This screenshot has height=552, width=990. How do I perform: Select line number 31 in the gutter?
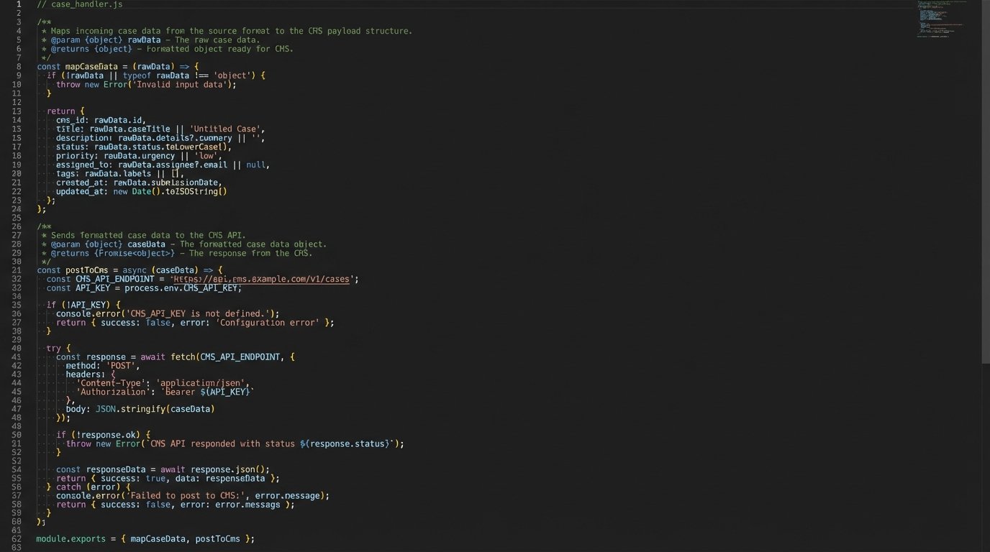17,270
